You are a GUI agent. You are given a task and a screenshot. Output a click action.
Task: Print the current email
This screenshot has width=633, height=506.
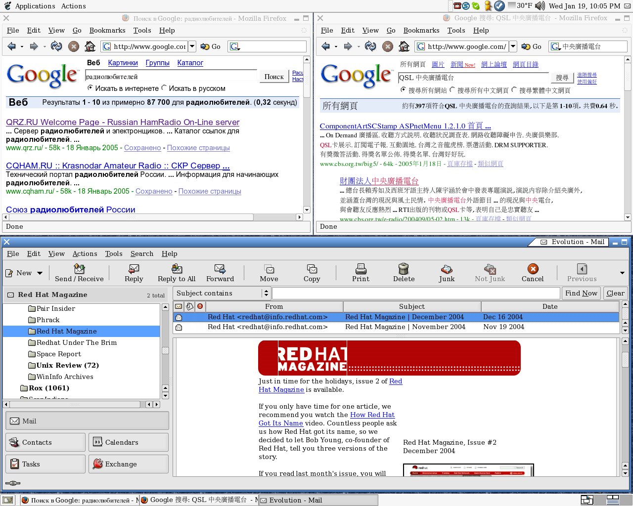click(x=361, y=273)
